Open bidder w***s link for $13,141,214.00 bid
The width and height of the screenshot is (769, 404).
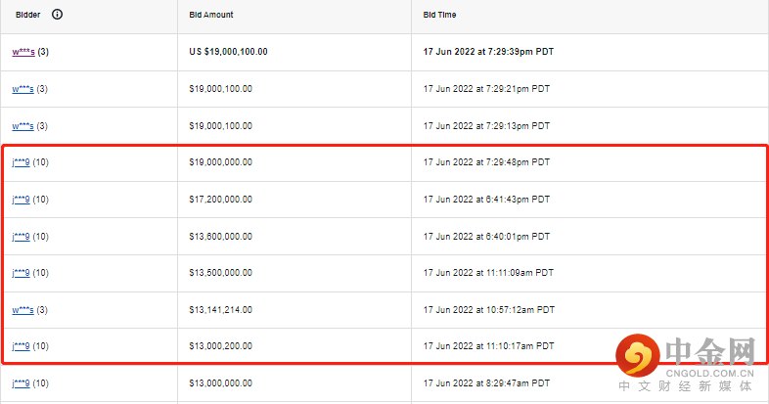(x=23, y=309)
